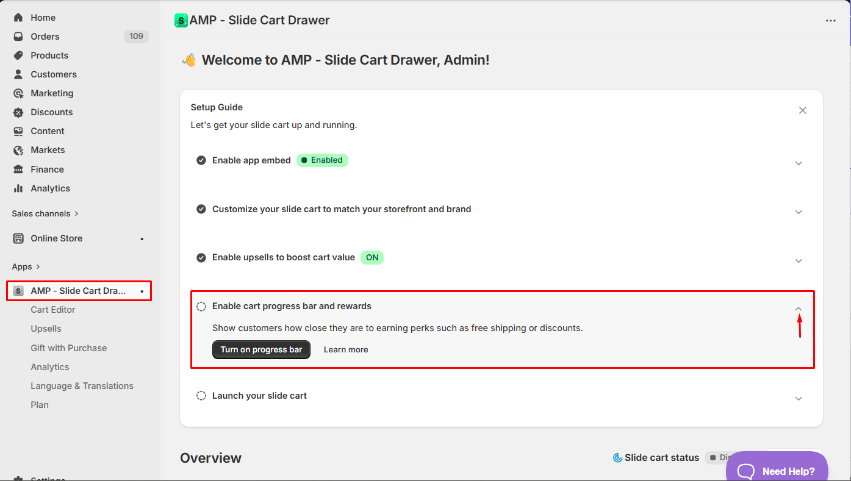Go to Orders in the sidebar
This screenshot has width=851, height=481.
pyautogui.click(x=45, y=37)
